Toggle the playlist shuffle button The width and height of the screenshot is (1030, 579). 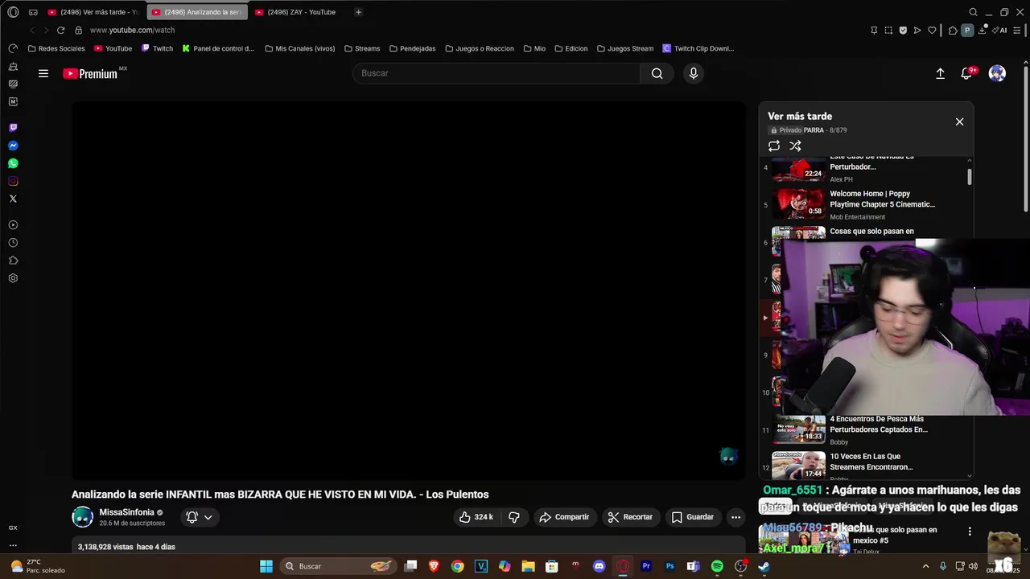pyautogui.click(x=795, y=146)
